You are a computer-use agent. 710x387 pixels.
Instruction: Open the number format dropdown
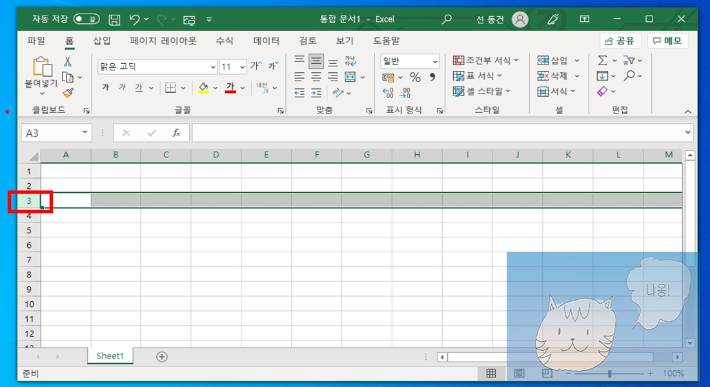pos(434,61)
